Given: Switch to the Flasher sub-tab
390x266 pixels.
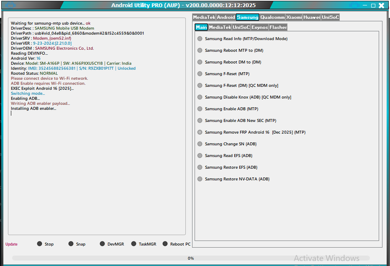Looking at the screenshot, I should click(278, 27).
